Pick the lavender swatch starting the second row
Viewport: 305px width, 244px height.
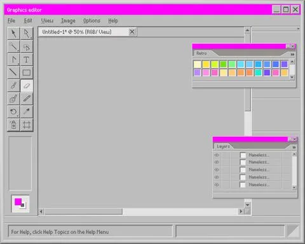click(x=197, y=72)
